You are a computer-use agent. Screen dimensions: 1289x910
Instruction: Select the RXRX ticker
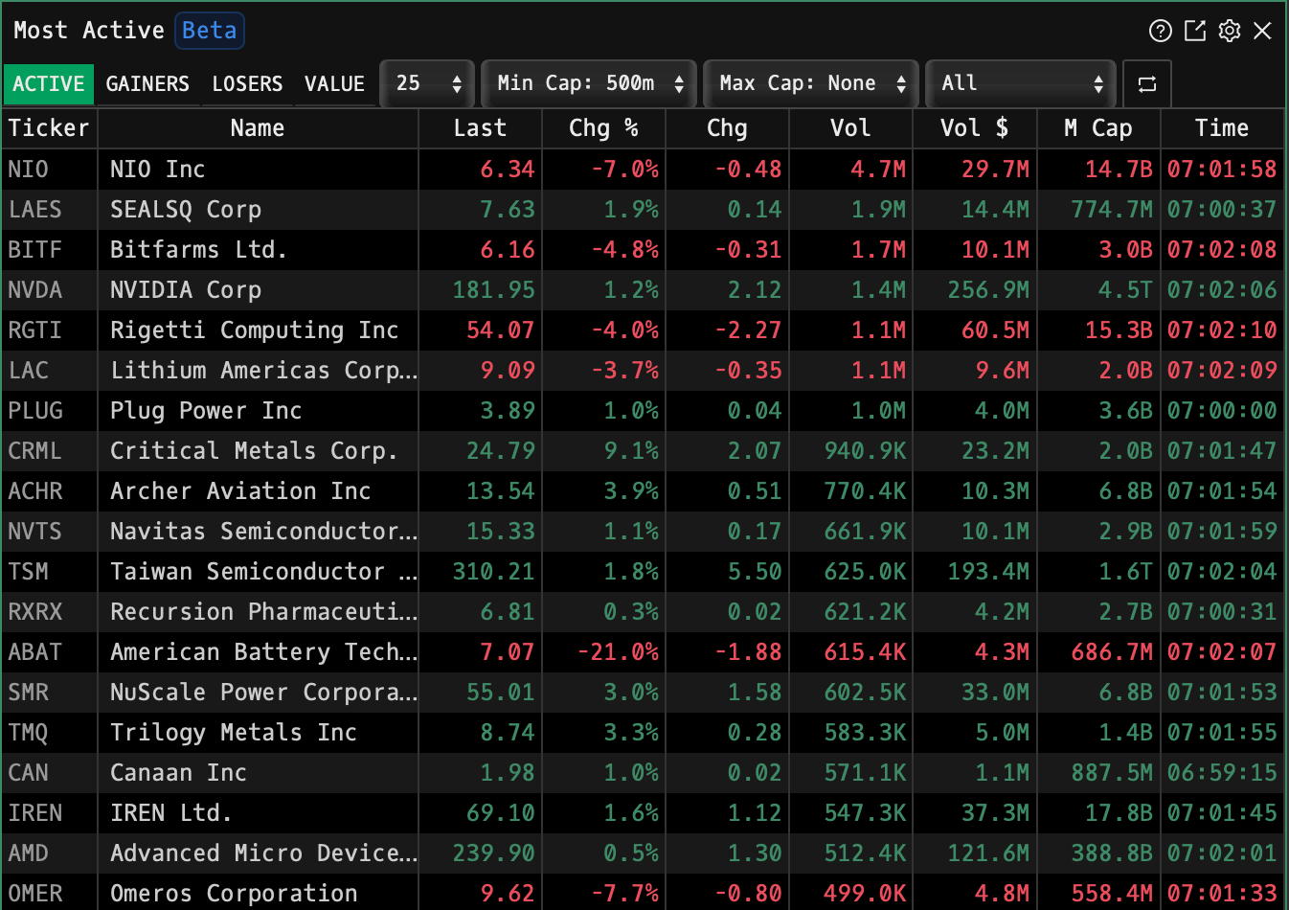(35, 612)
